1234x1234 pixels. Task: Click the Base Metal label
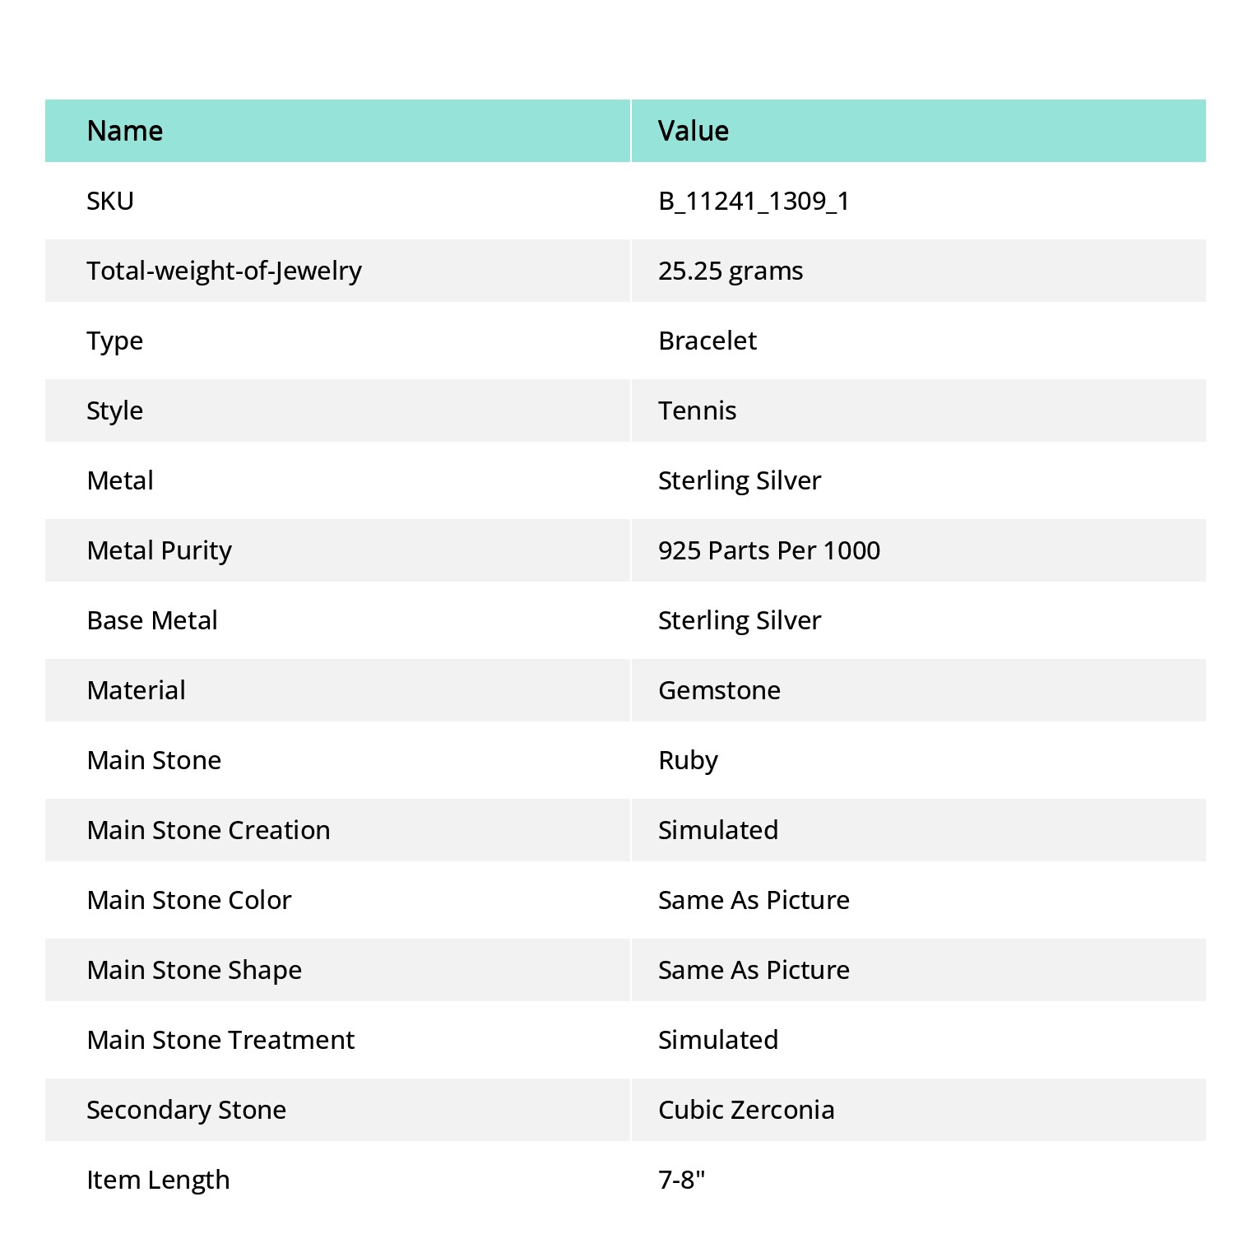152,620
